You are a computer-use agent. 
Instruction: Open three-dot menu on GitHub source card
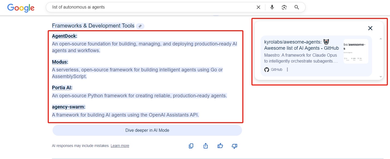tap(287, 70)
